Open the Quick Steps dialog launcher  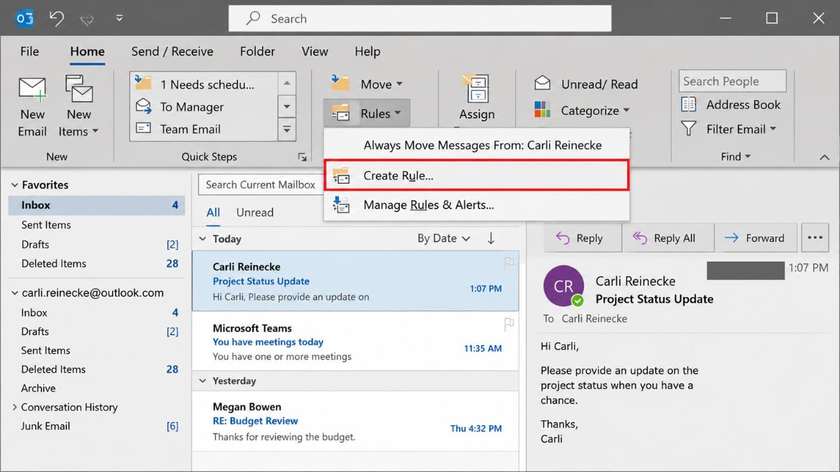point(302,157)
